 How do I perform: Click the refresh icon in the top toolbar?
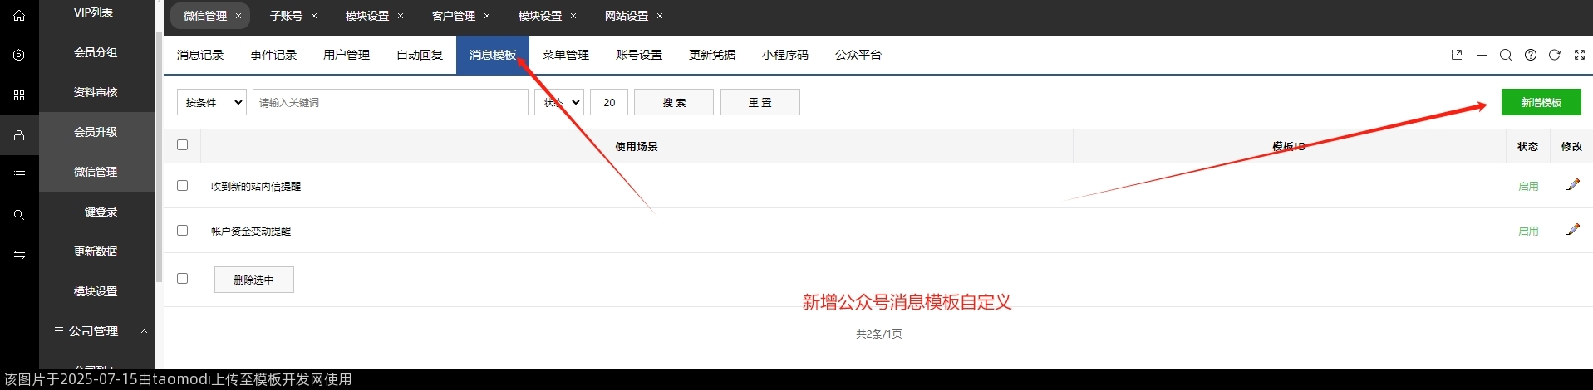point(1554,55)
